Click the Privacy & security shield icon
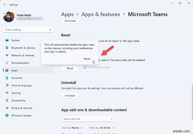This screenshot has height=134, width=193. (x=7, y=108)
